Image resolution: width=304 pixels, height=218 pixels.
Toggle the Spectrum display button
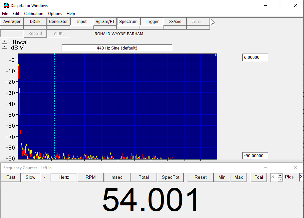[128, 22]
